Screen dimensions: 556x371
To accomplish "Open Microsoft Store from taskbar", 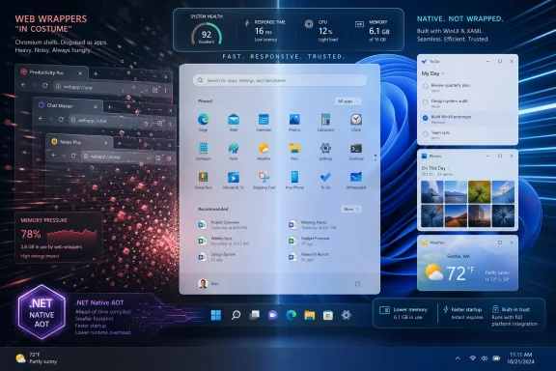I will point(327,315).
